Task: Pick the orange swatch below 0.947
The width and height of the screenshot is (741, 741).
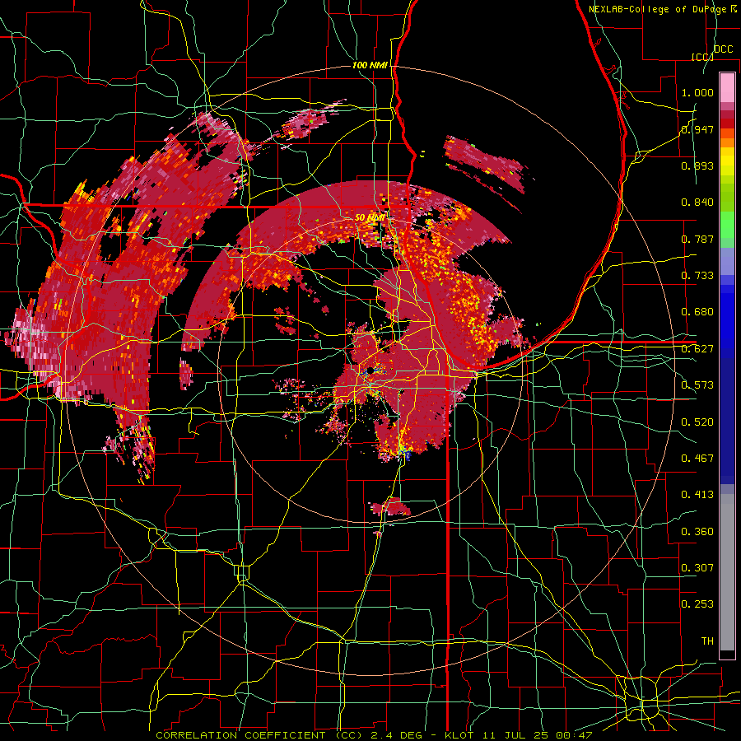Action: click(x=727, y=142)
